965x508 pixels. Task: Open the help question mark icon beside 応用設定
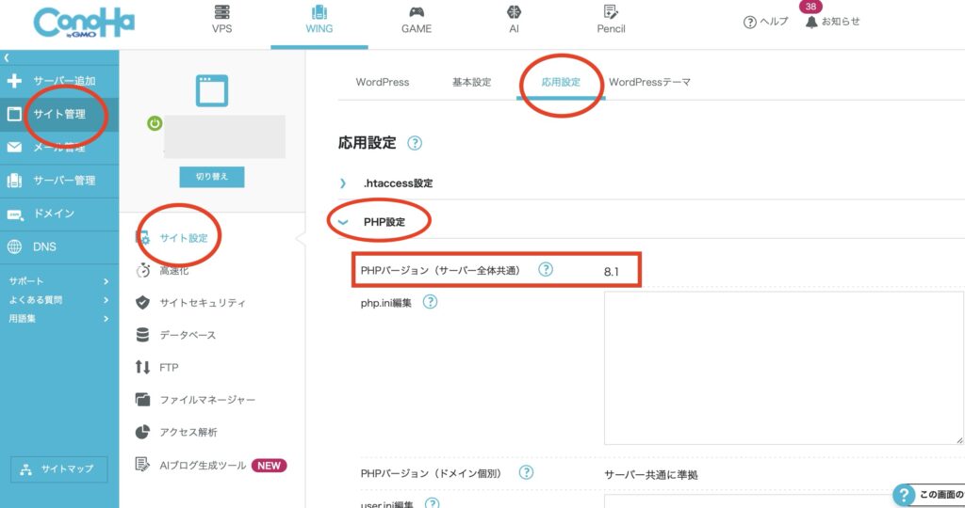[415, 144]
